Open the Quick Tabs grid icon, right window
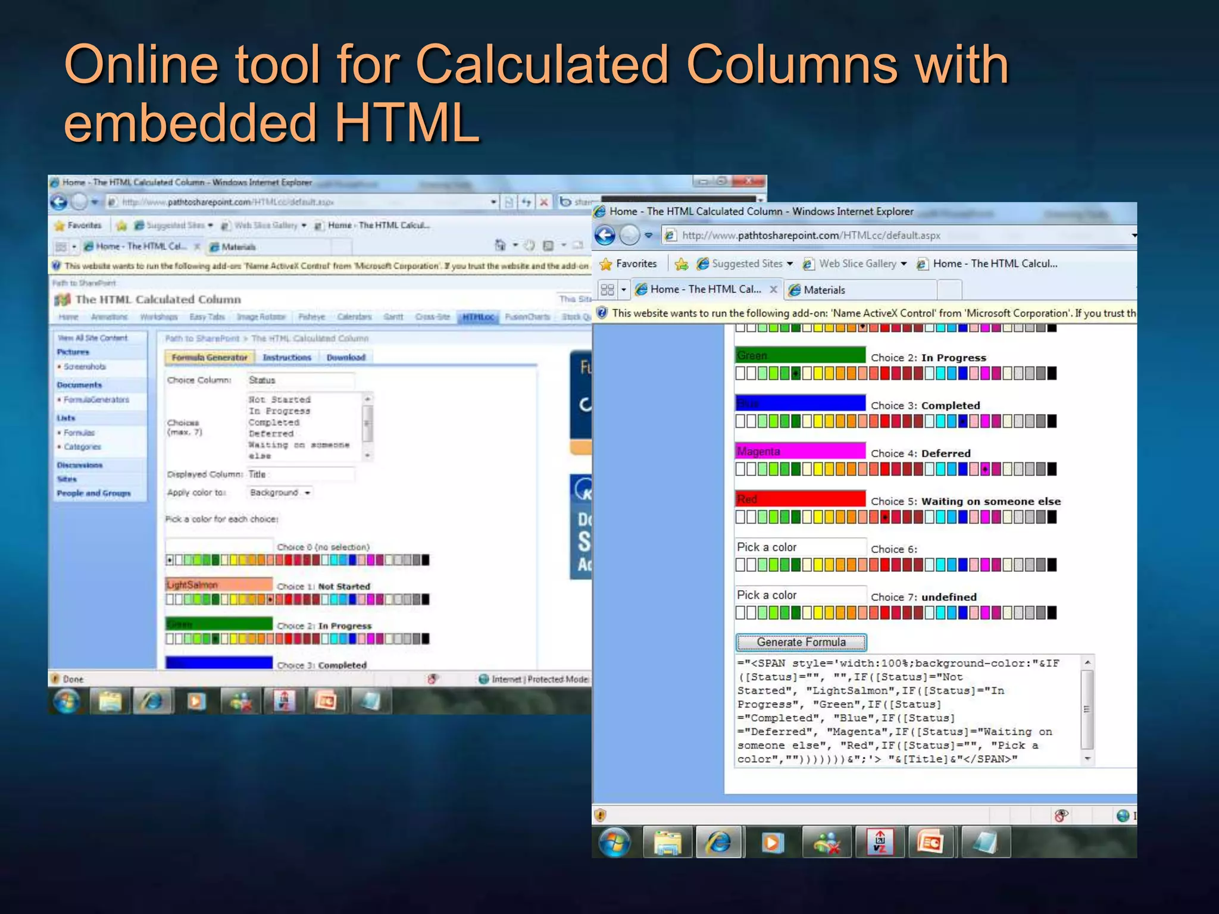 pyautogui.click(x=607, y=290)
